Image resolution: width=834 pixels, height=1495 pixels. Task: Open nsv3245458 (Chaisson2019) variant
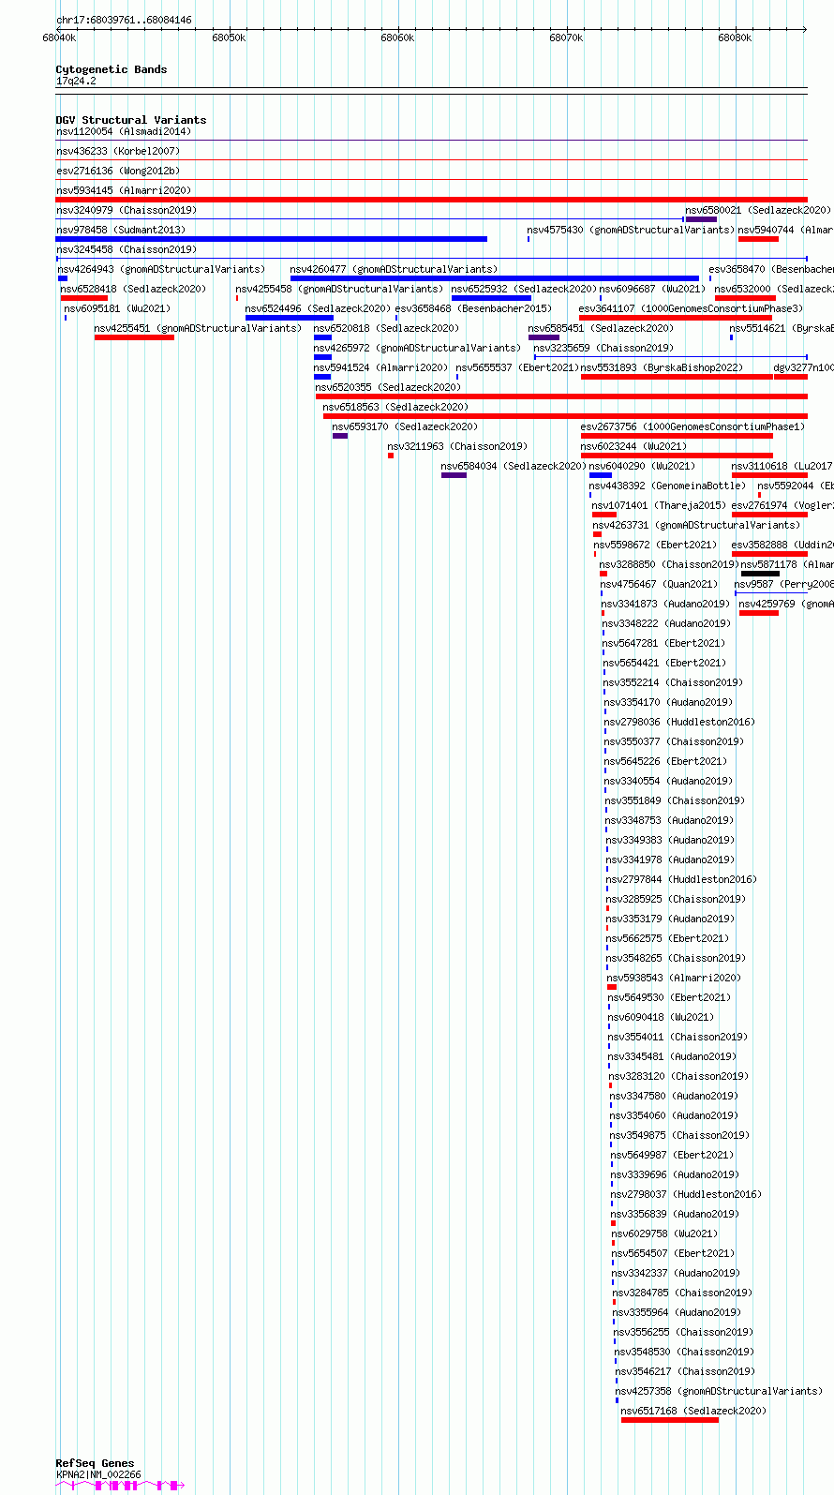pyautogui.click(x=126, y=249)
